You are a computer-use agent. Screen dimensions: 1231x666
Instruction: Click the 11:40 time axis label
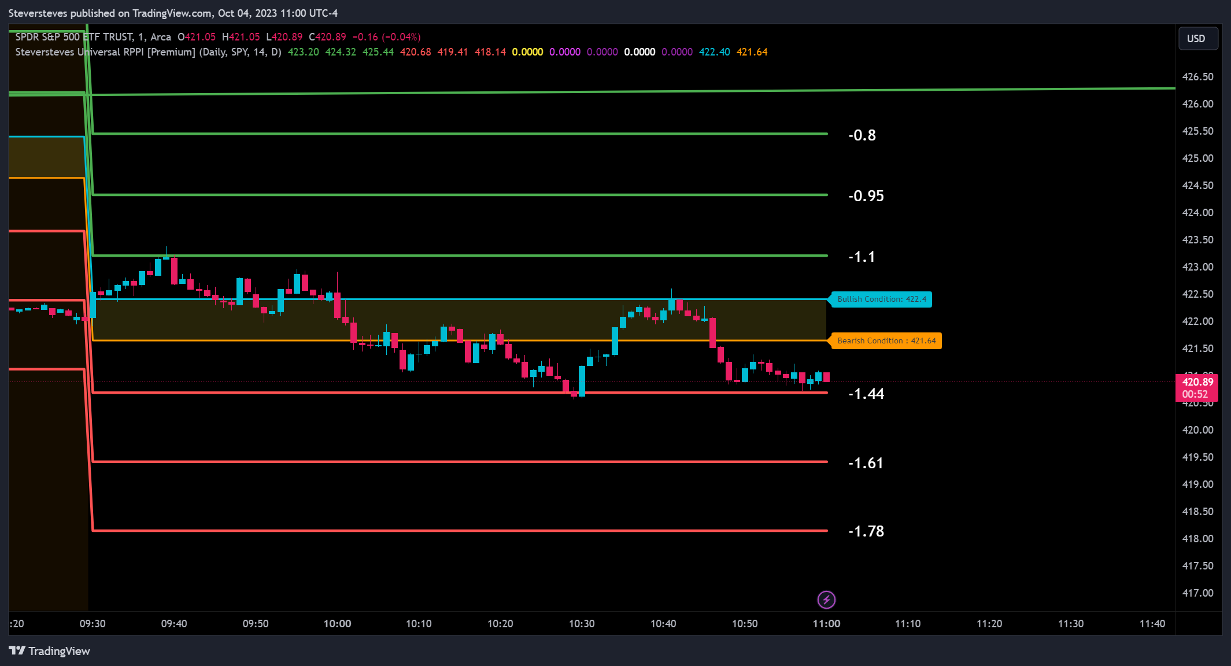tap(1152, 624)
